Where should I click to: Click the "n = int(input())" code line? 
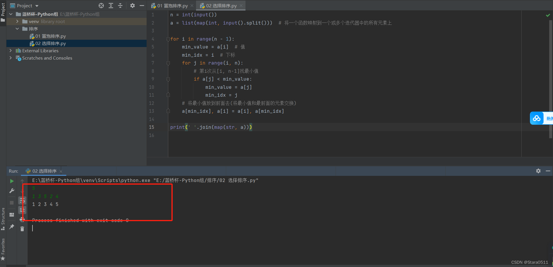[193, 15]
